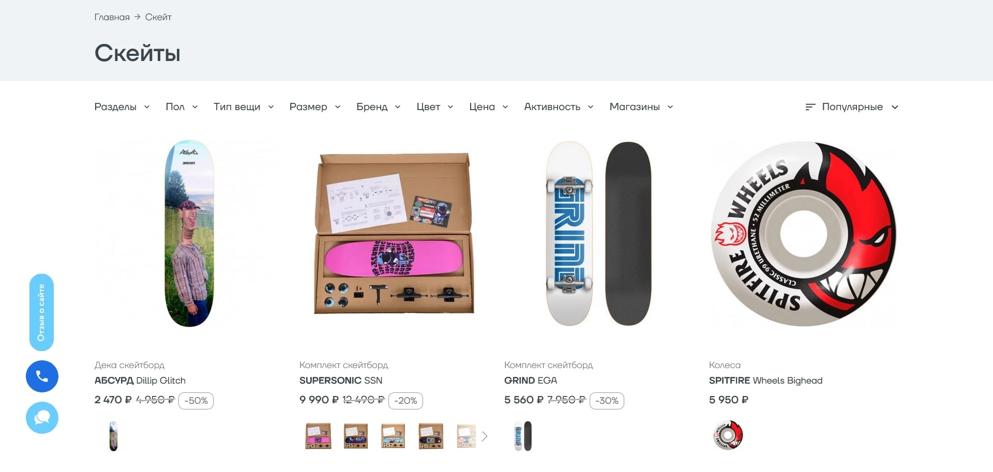The height and width of the screenshot is (472, 993).
Task: Show next SUPERSONIC thumbnails with arrow
Action: click(x=485, y=436)
